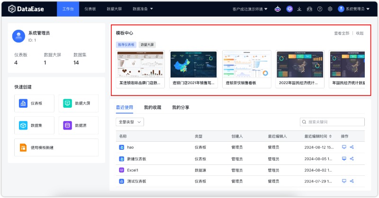Click 使用模板新建 button
This screenshot has height=198, width=379.
[x=56, y=147]
